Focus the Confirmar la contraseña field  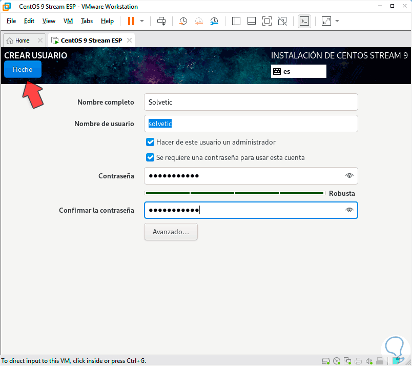pyautogui.click(x=251, y=210)
